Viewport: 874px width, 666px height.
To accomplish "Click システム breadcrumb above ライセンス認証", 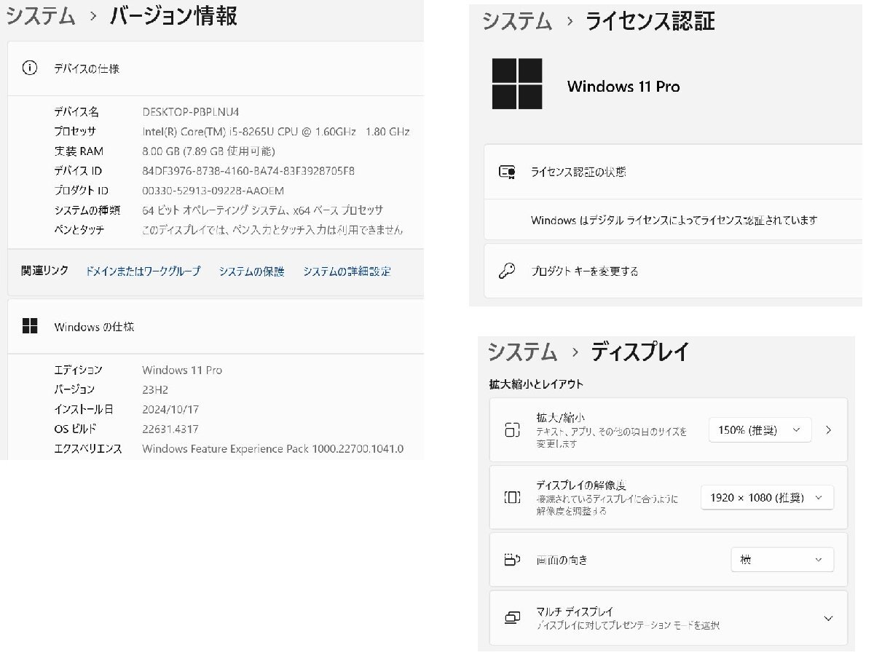I will click(518, 21).
